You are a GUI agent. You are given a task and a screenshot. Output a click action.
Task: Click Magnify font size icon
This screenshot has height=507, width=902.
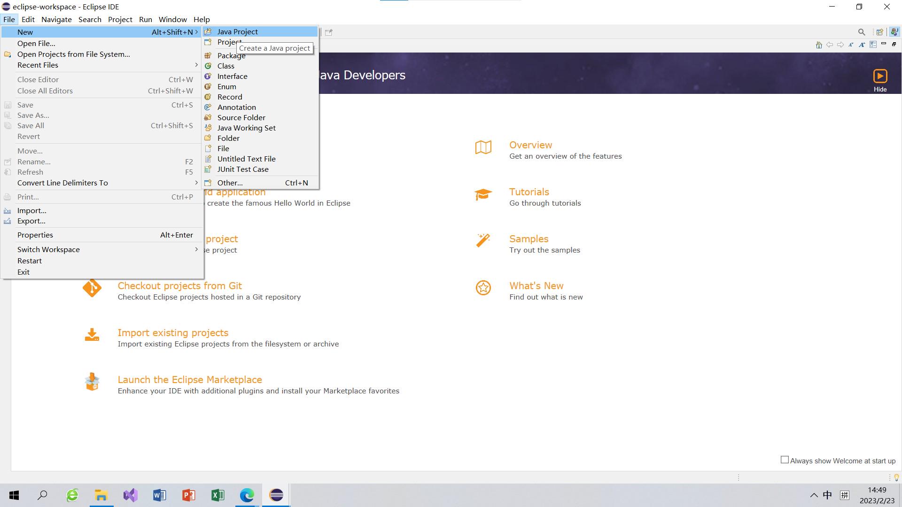click(x=862, y=45)
